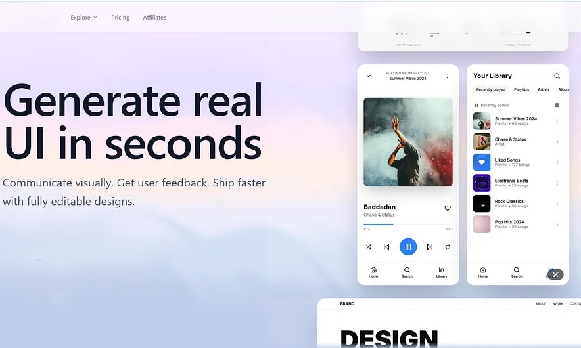581x348 pixels.
Task: Skip to the previous track
Action: (x=386, y=247)
